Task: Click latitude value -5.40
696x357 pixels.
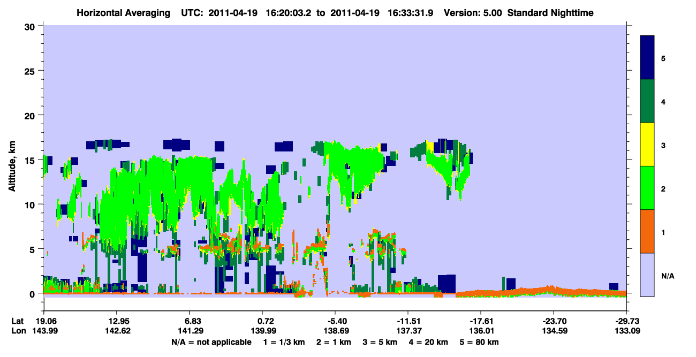Action: click(335, 321)
